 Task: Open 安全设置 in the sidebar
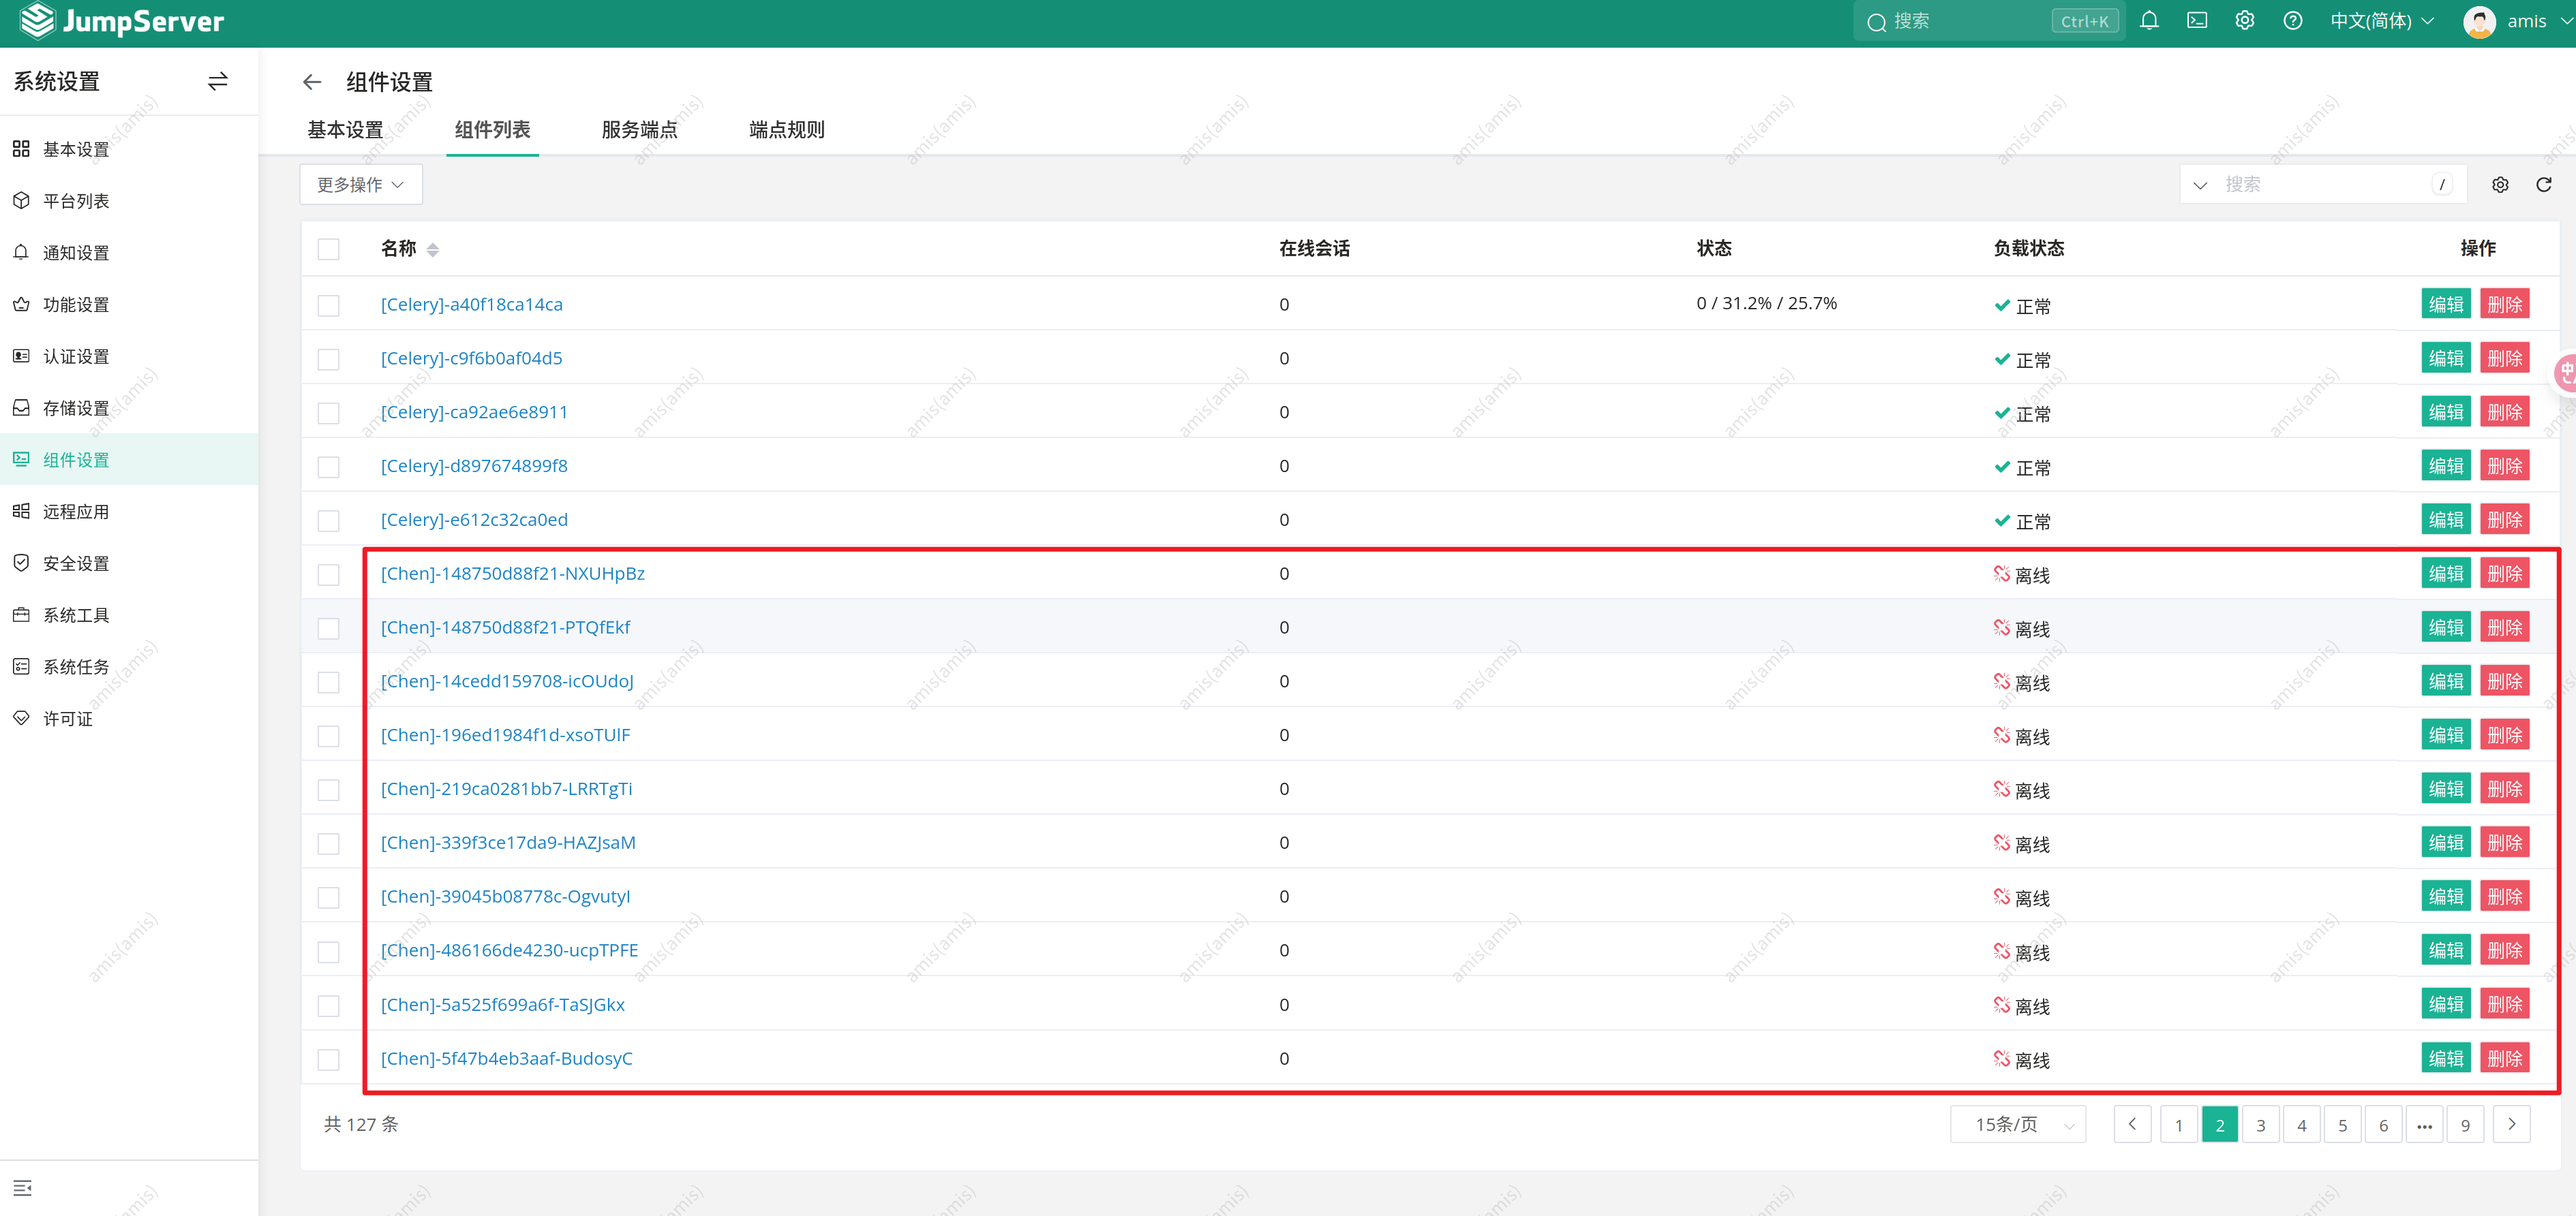coord(76,563)
